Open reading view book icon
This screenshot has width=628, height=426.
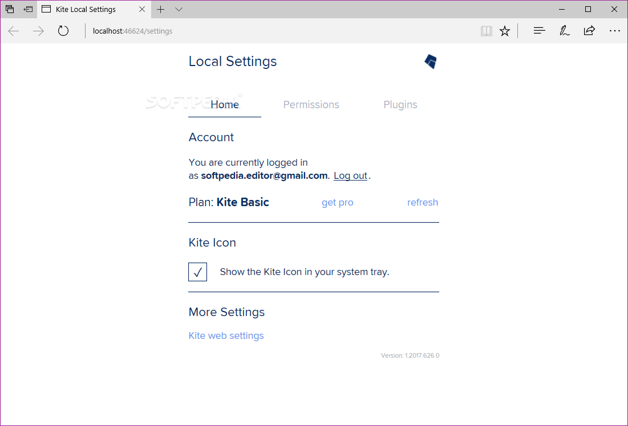coord(486,31)
